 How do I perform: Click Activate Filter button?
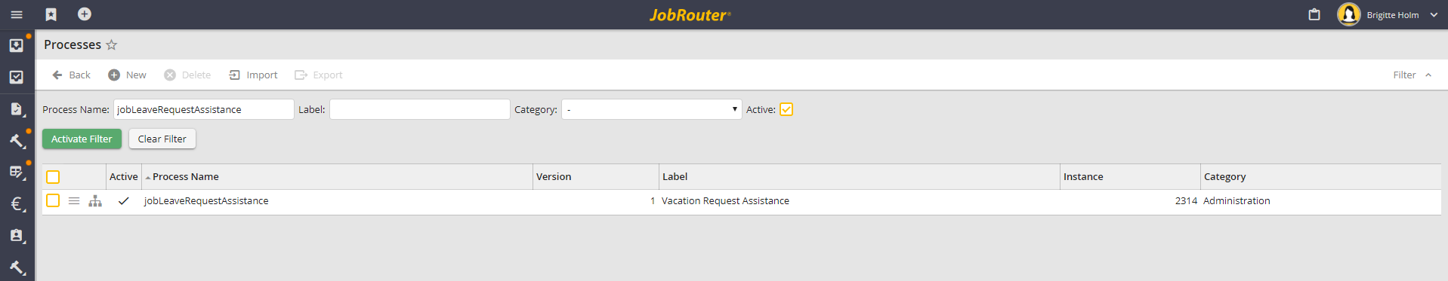(x=82, y=139)
